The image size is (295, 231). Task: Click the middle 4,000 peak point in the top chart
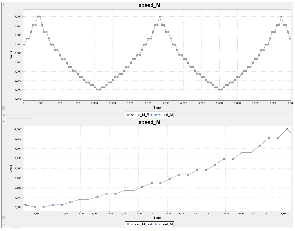(160, 17)
